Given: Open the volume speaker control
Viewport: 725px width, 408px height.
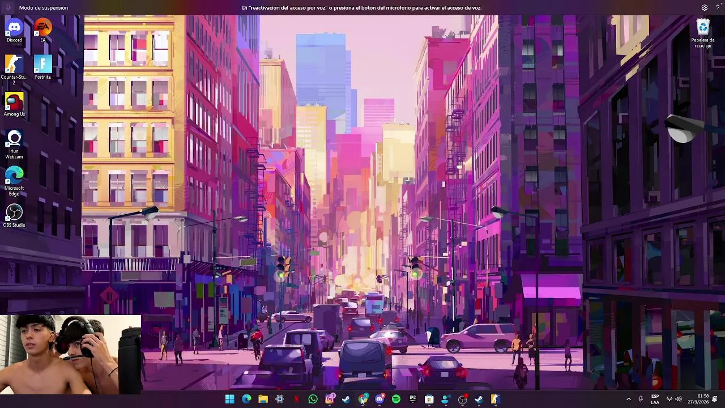Looking at the screenshot, I should [x=679, y=399].
